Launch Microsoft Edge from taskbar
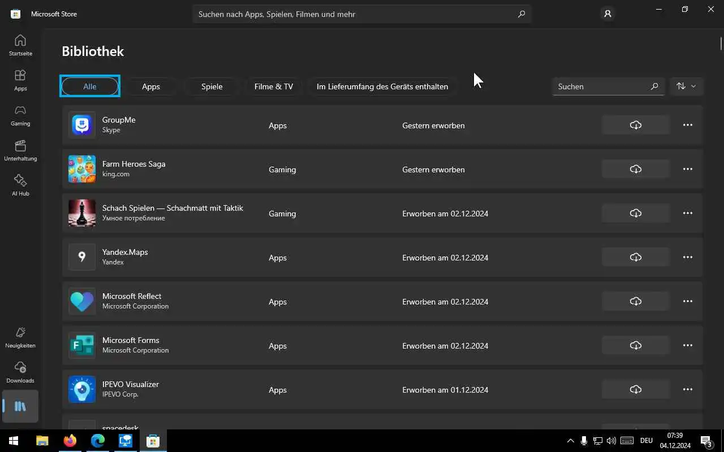Viewport: 724px width, 452px height. [98, 441]
